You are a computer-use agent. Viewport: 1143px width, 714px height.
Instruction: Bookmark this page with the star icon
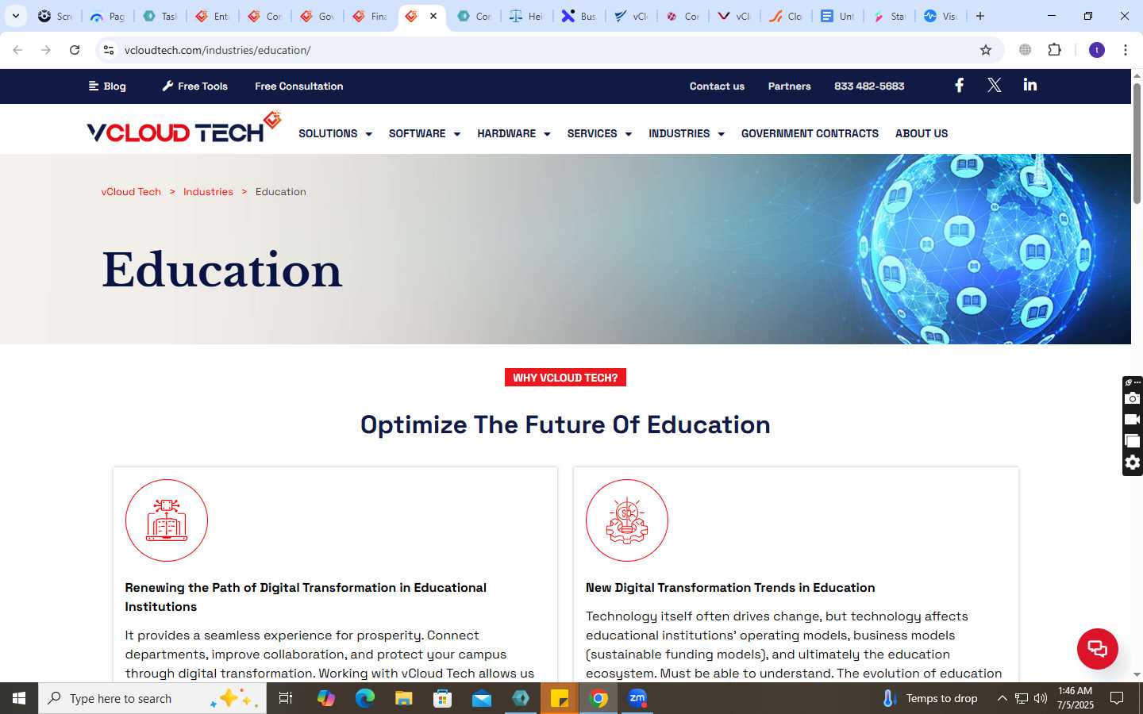pos(986,50)
